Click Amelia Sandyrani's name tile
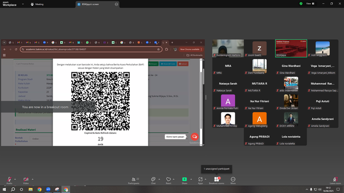 (322, 119)
